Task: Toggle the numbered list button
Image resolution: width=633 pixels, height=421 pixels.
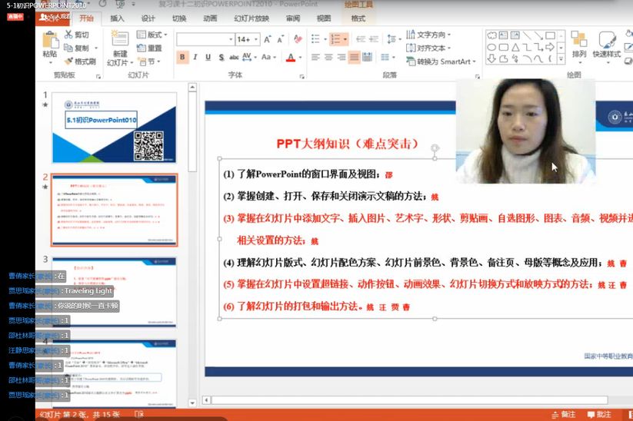Action: [335, 38]
